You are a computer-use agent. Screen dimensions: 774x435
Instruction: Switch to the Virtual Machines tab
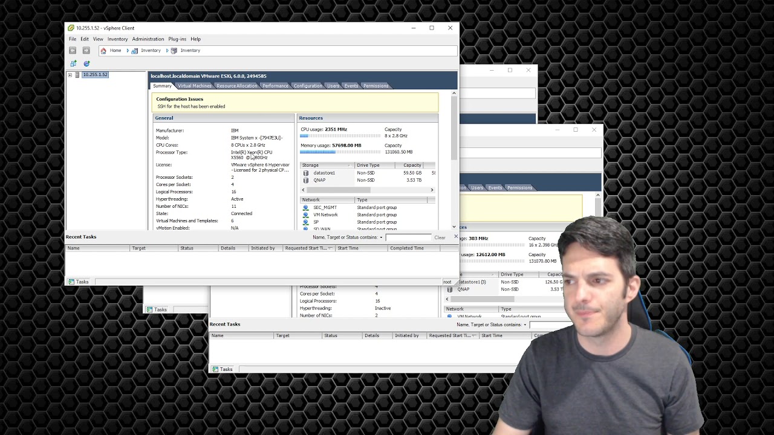195,86
